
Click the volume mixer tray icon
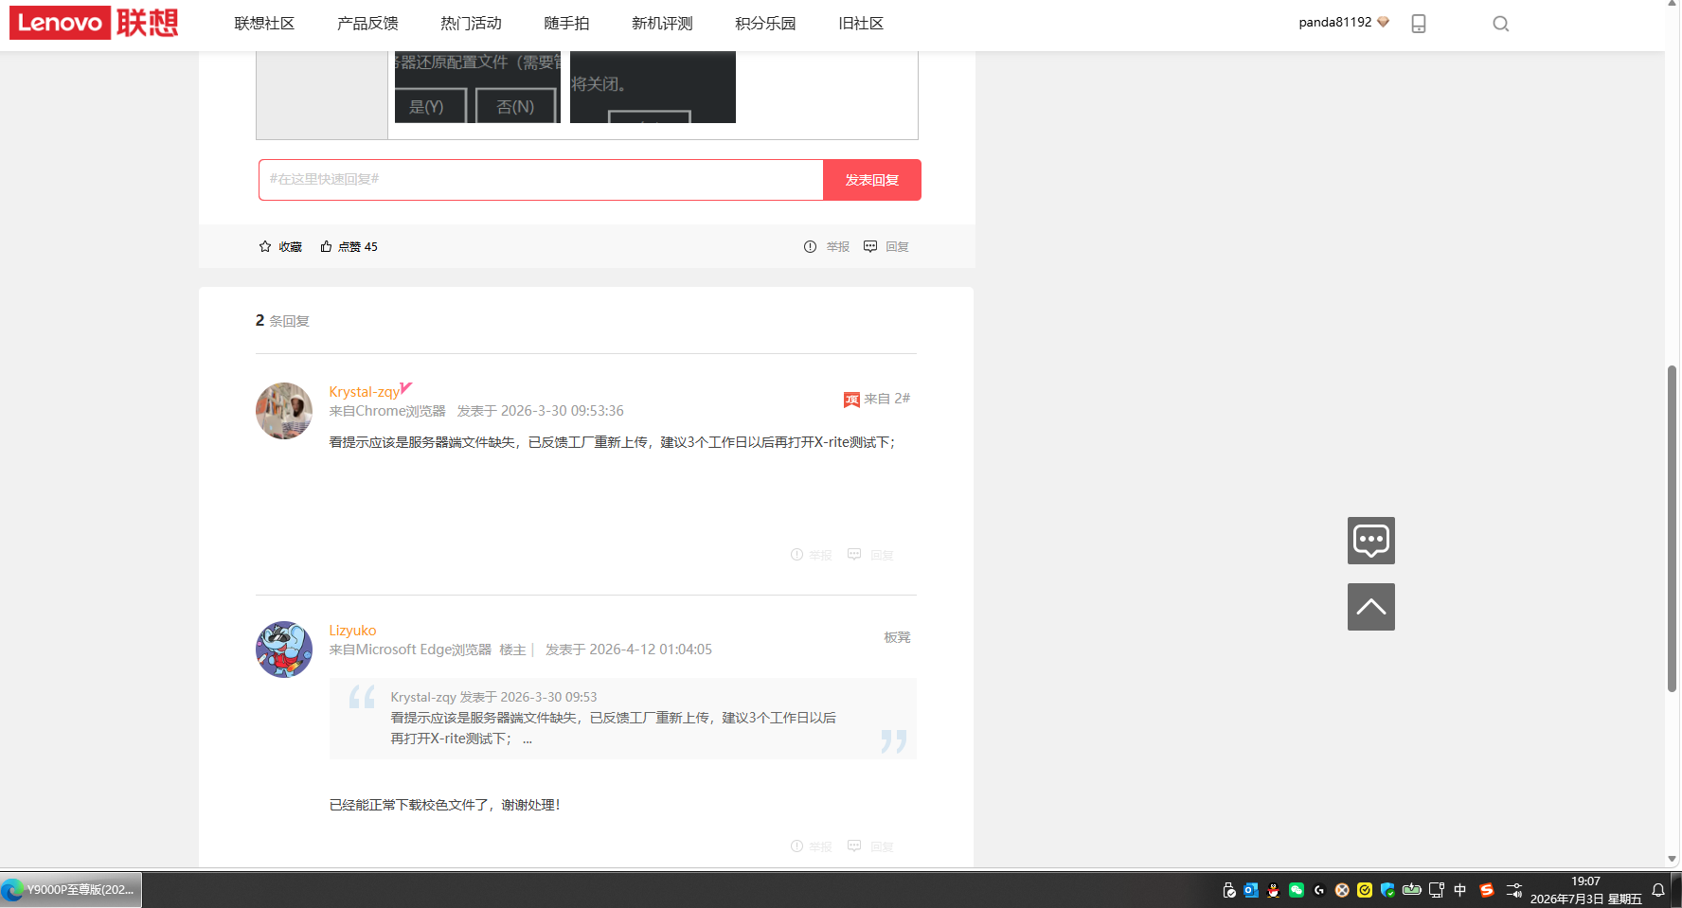(1514, 890)
